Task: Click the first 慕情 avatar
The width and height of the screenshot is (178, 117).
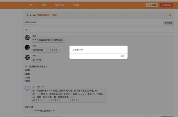Action: click(27, 38)
